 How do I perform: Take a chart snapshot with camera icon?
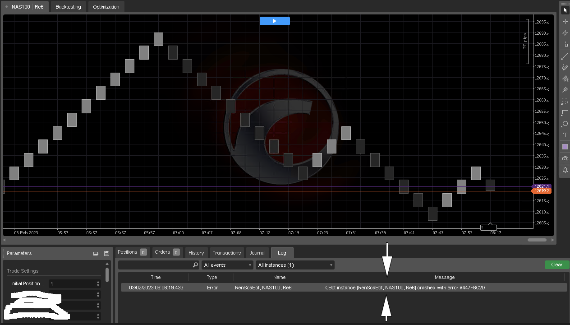click(565, 158)
